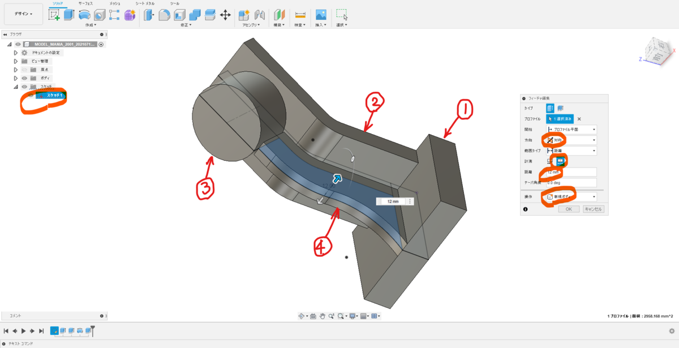The image size is (679, 348).
Task: Toggle visibility of スケッチ folder
Action: [x=24, y=87]
